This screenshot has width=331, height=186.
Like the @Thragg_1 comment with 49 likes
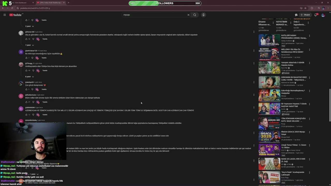[26, 71]
